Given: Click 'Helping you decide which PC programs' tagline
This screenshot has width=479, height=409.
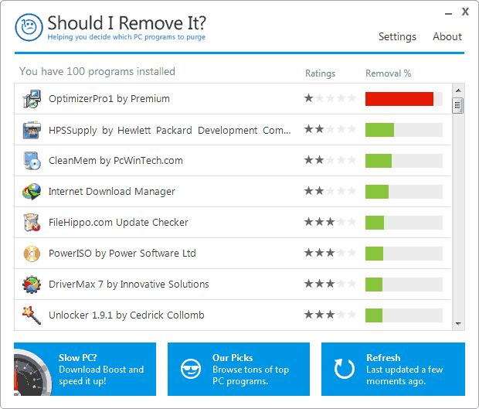Looking at the screenshot, I should pyautogui.click(x=126, y=37).
